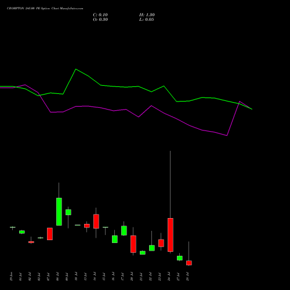Click the "17 Jul" date axis label
The image size is (290, 290).
(x=123, y=277)
